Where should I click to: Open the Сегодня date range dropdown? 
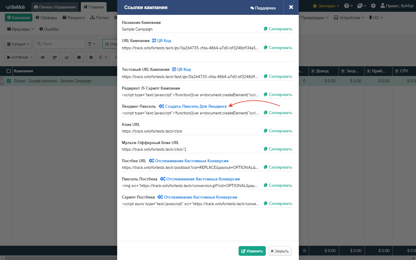click(x=18, y=44)
